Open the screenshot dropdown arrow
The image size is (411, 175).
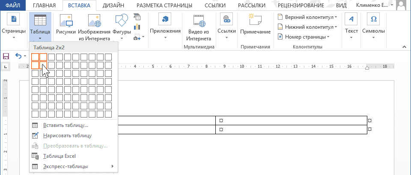coord(143,37)
